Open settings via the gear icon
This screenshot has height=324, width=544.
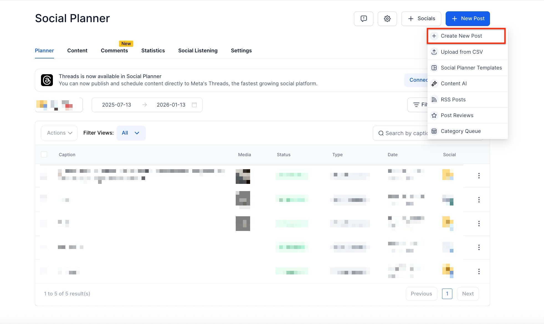387,19
